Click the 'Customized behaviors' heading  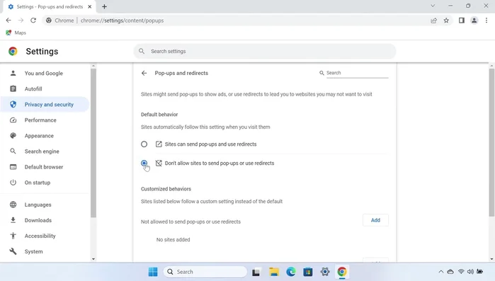click(166, 189)
